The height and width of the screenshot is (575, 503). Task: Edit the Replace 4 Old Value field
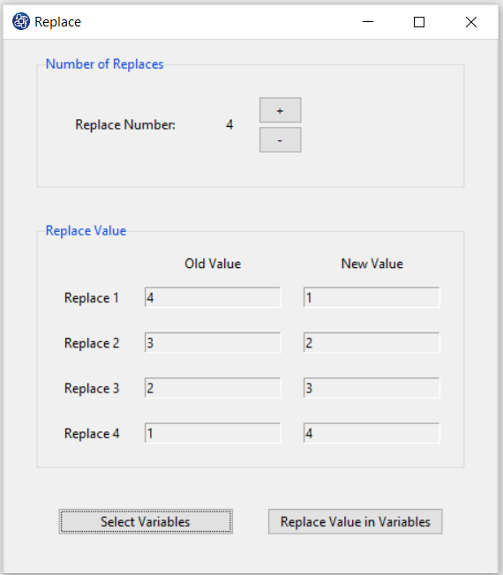coord(213,433)
